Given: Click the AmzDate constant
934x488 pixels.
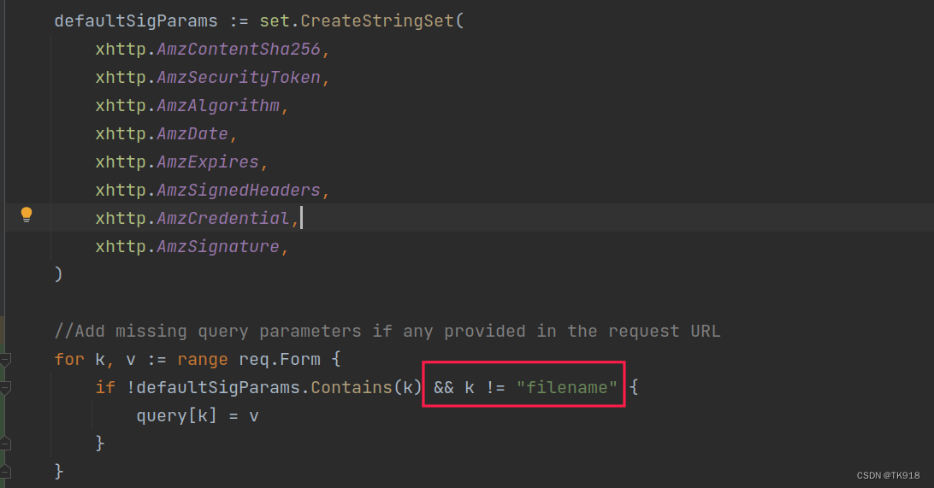Looking at the screenshot, I should click(x=192, y=134).
